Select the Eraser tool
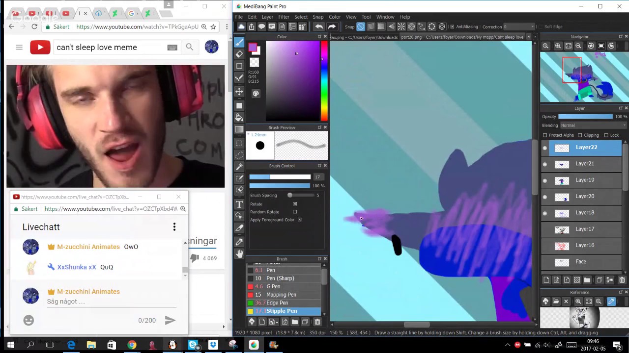The height and width of the screenshot is (353, 629). pyautogui.click(x=239, y=54)
